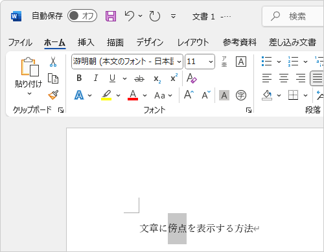This screenshot has width=324, height=252.
Task: Toggle Underline formatting
Action: 112,78
